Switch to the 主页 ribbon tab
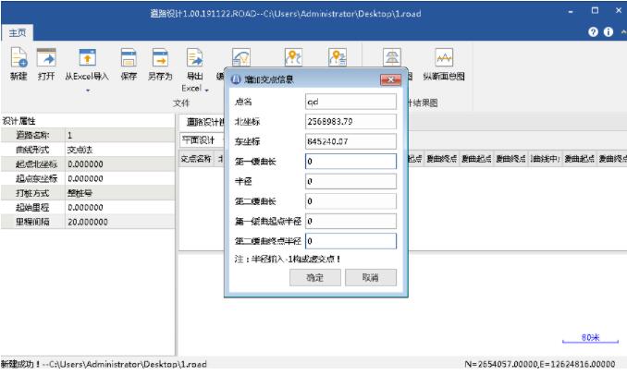The width and height of the screenshot is (627, 375). (18, 32)
